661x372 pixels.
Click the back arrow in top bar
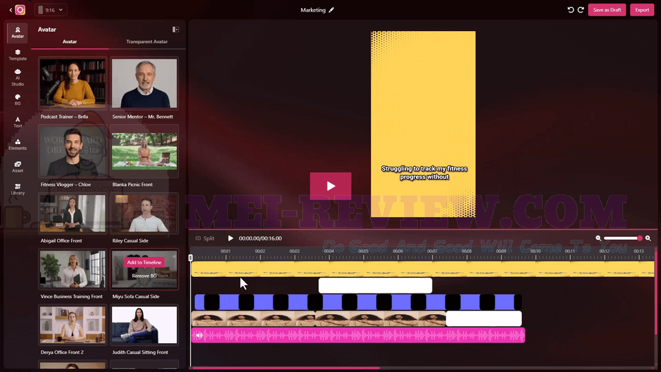coord(10,10)
